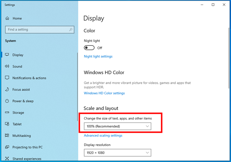The height and width of the screenshot is (162, 231).
Task: Open Windows HD Color settings link
Action: 104,93
